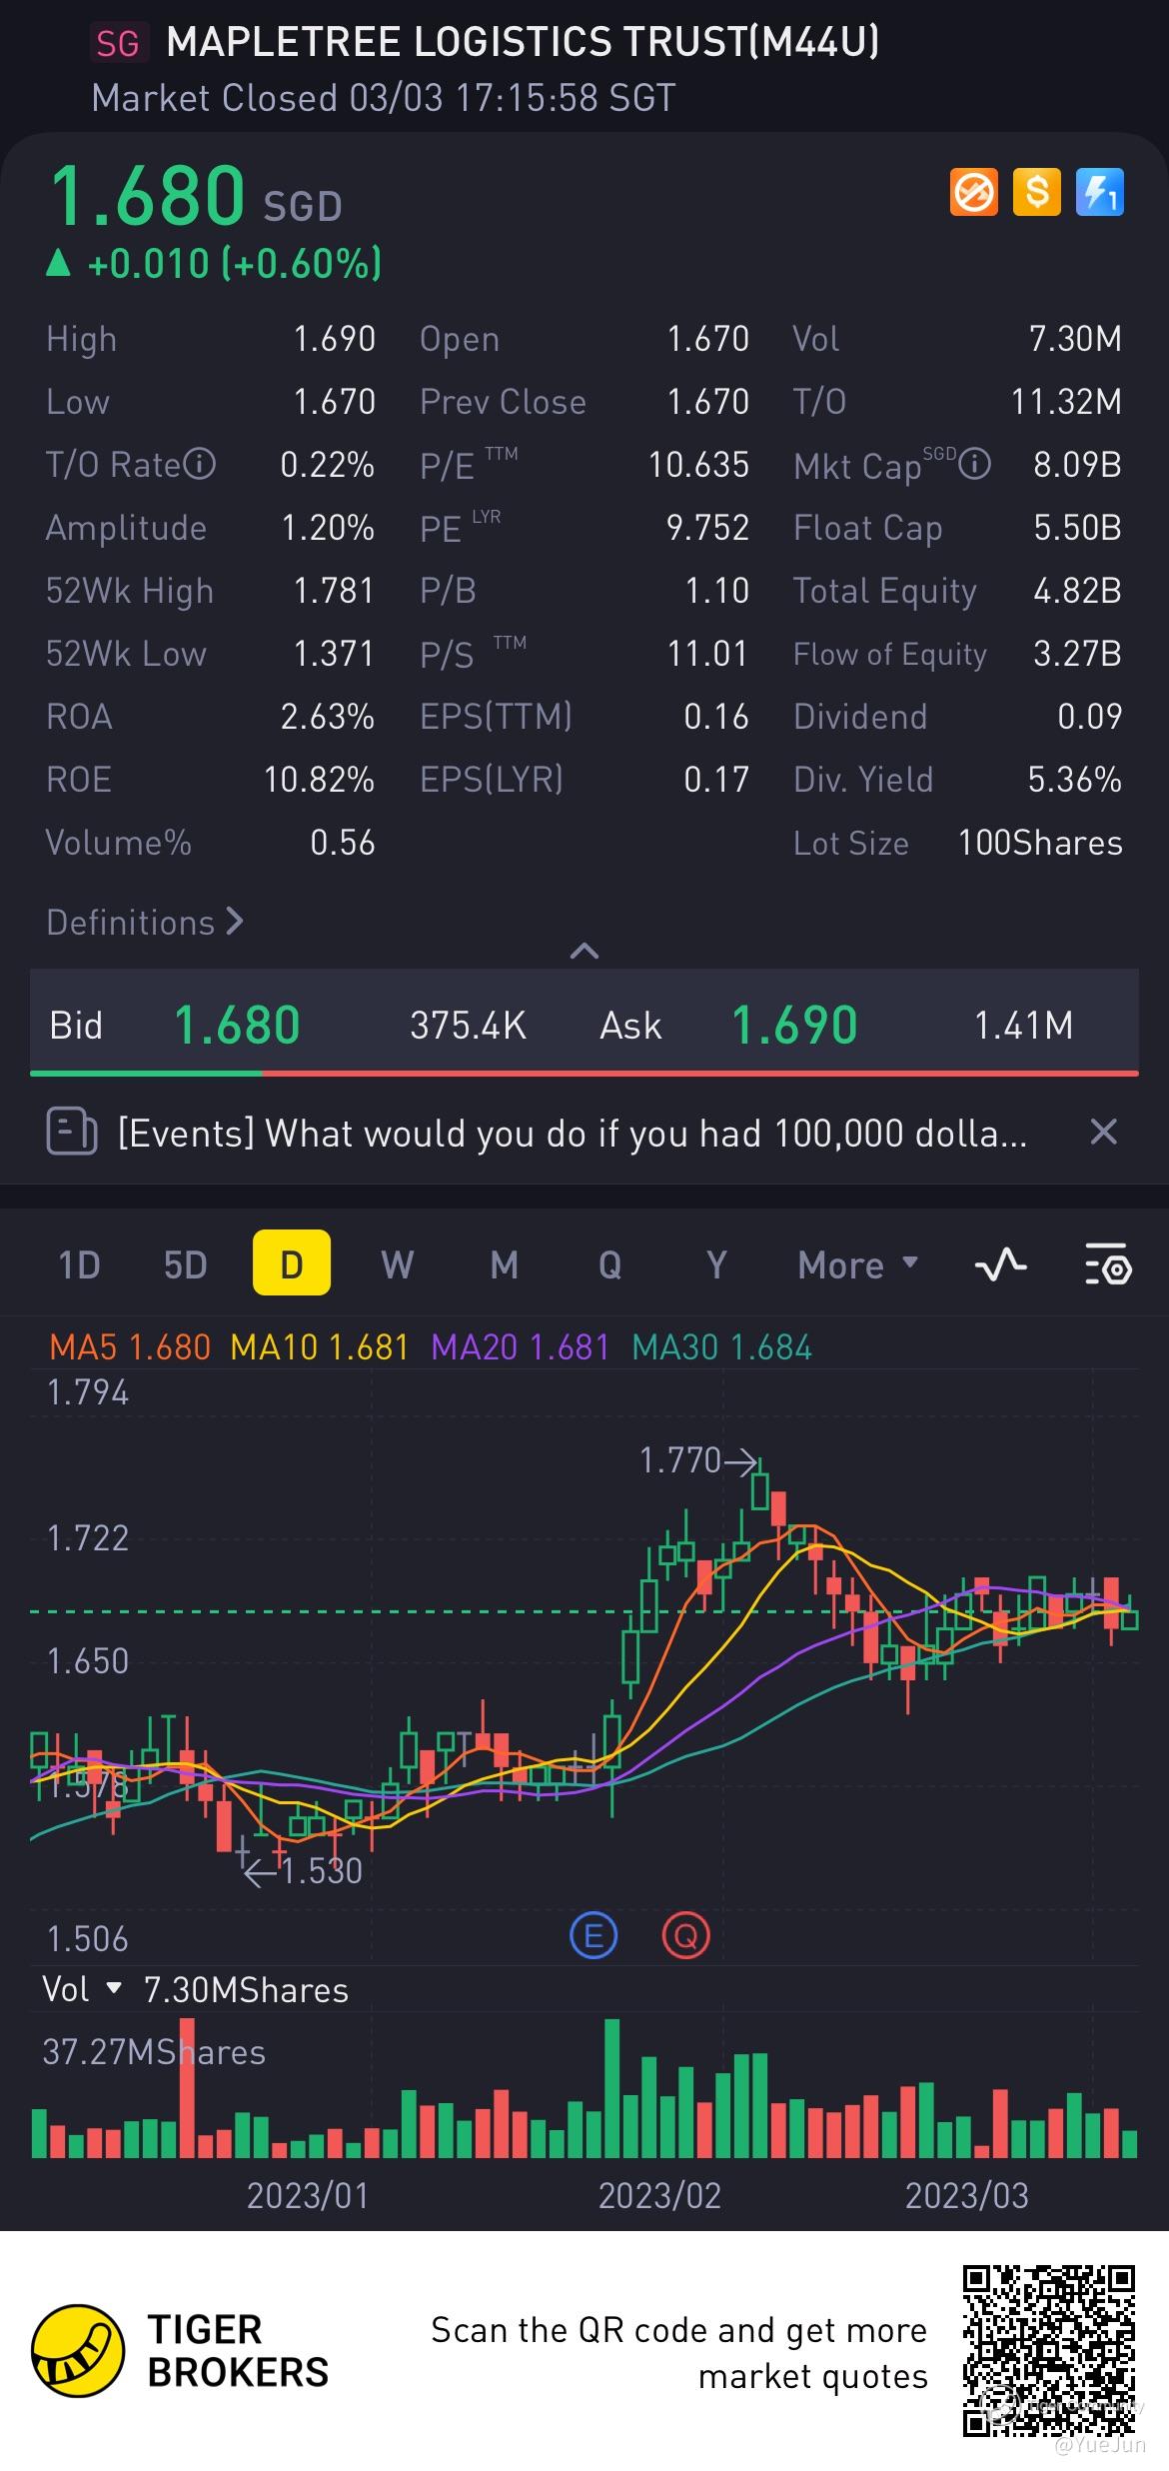Tap the tallest green February volume bar
This screenshot has height=2471, width=1169.
click(x=612, y=2088)
